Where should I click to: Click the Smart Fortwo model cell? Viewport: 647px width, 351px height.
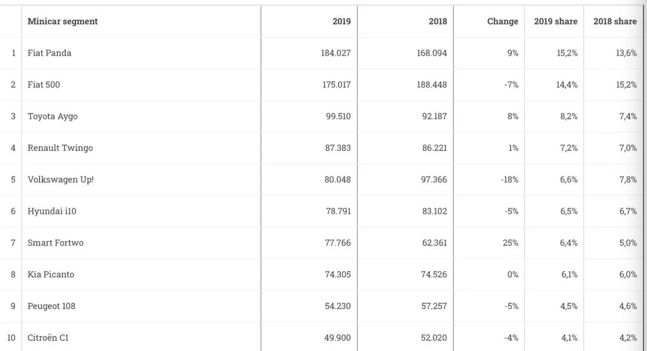click(56, 243)
